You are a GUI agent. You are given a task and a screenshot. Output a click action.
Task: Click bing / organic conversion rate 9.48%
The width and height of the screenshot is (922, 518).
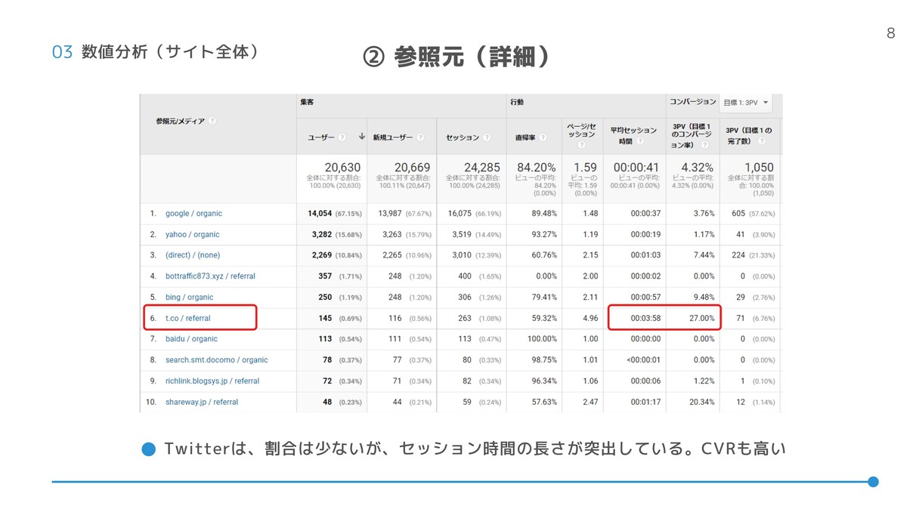click(704, 298)
